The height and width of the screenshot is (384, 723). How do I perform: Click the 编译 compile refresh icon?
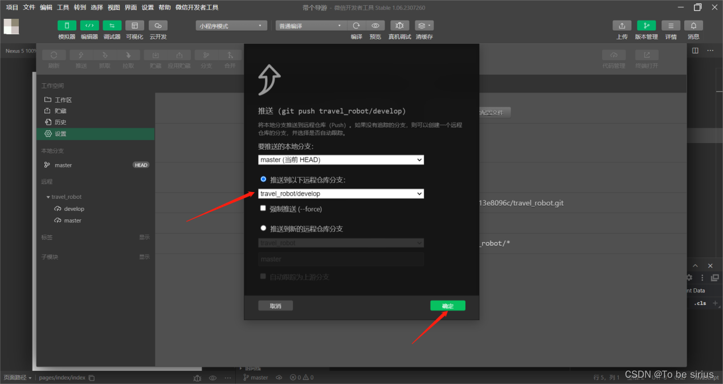coord(357,26)
